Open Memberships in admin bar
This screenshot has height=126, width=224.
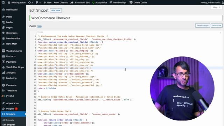[x=118, y=2]
